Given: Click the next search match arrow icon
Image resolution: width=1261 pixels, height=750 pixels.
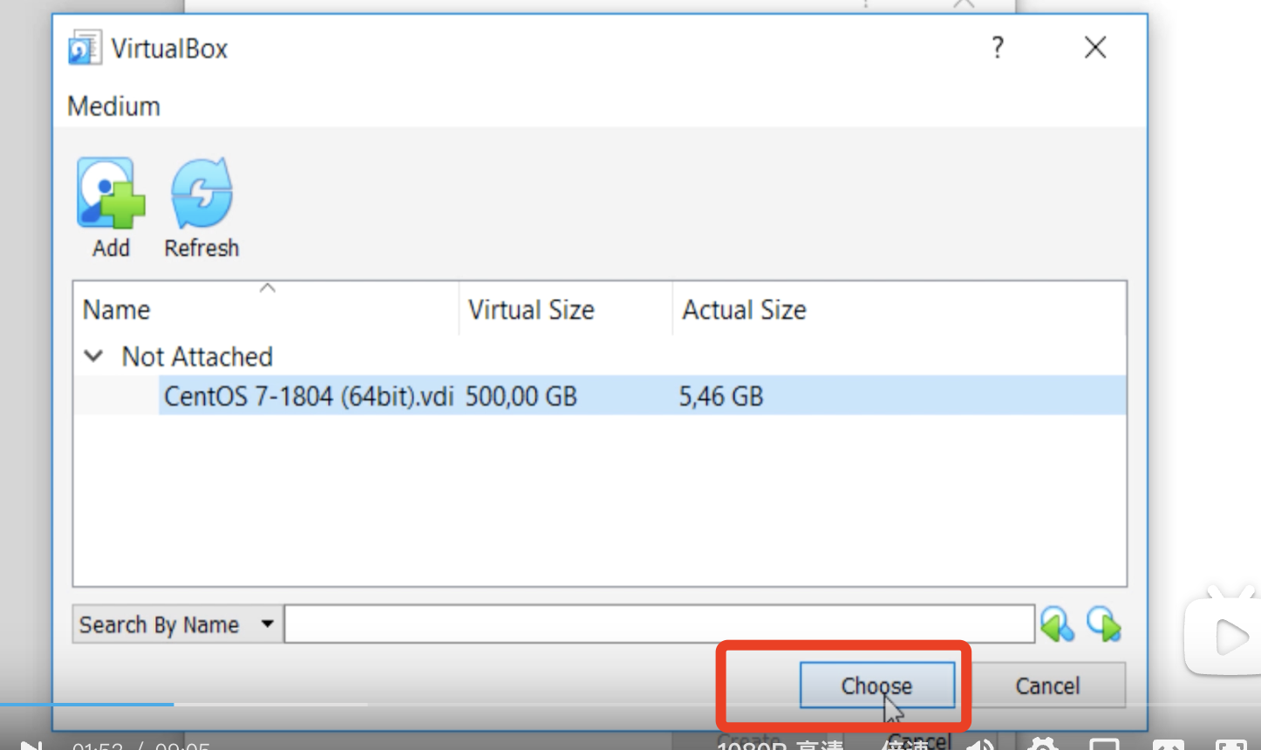Looking at the screenshot, I should pyautogui.click(x=1104, y=624).
